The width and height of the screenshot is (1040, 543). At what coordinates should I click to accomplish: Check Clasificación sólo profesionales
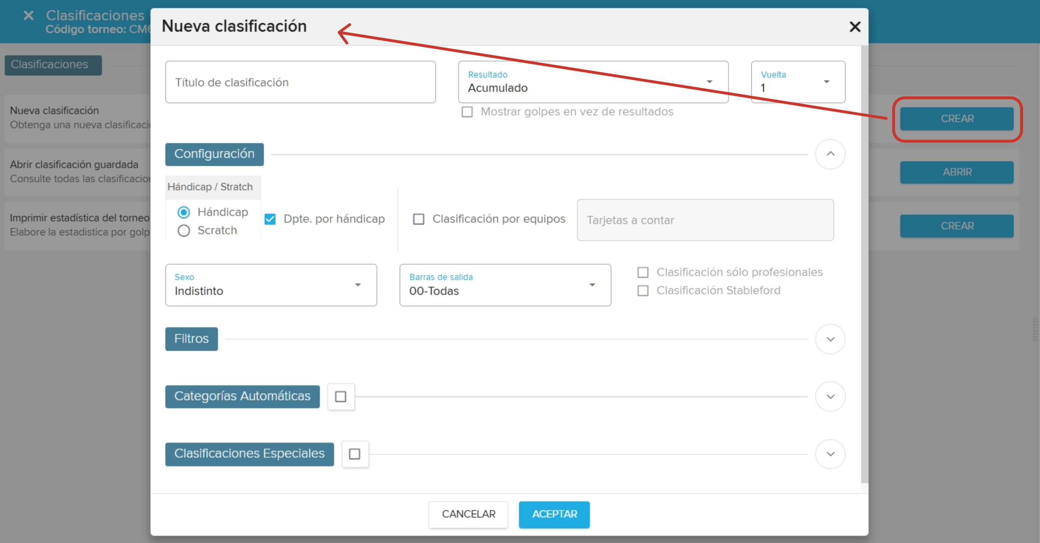pos(643,272)
